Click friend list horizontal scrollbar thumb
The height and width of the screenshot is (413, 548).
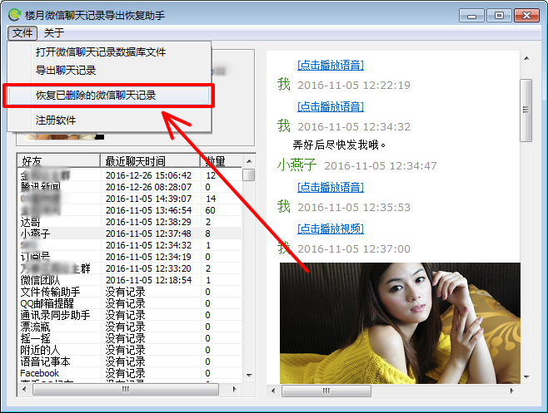click(126, 389)
